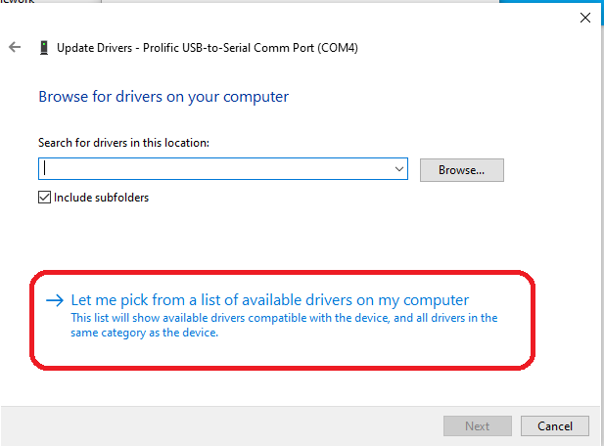604x446 pixels.
Task: Go back using the back arrow
Action: tap(15, 47)
